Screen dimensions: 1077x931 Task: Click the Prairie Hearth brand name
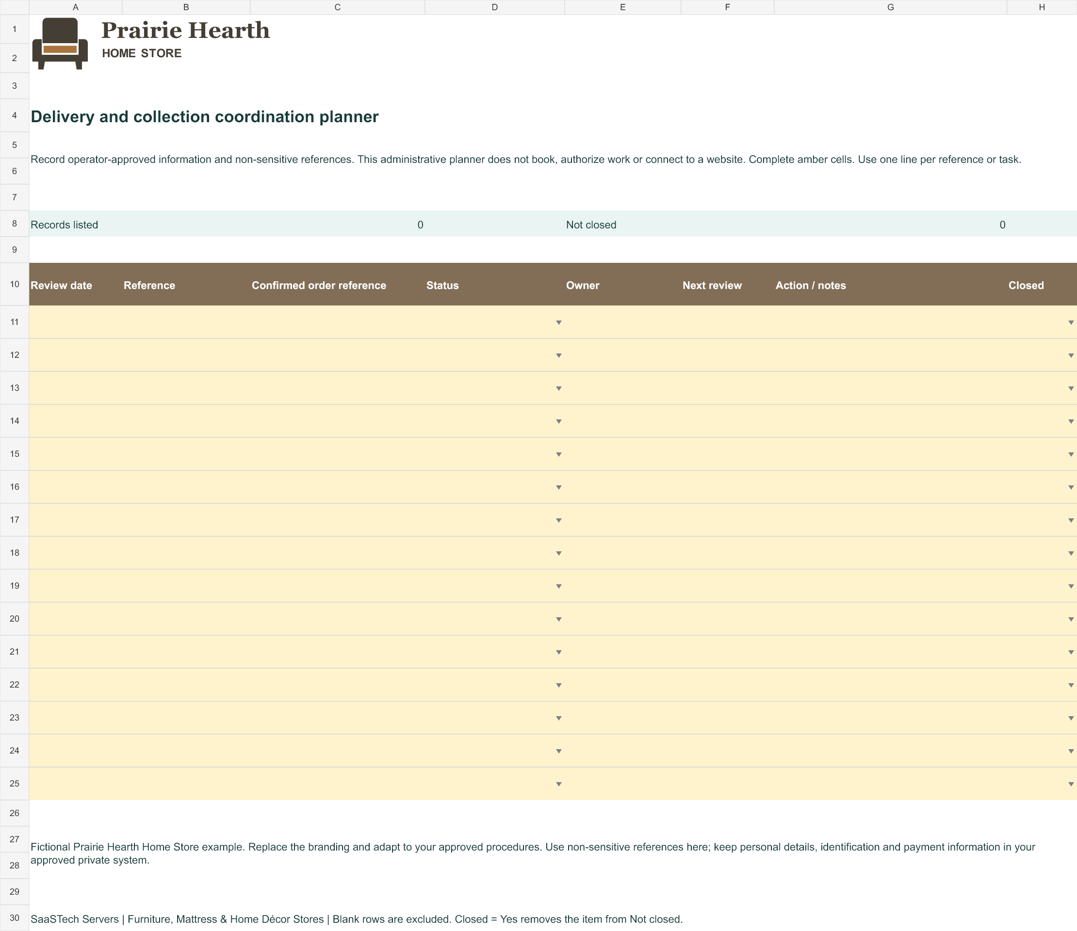tap(185, 30)
